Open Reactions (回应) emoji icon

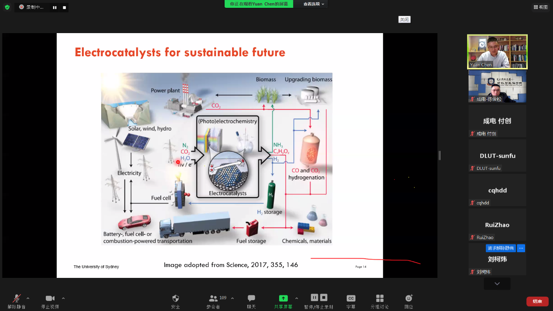tap(409, 298)
